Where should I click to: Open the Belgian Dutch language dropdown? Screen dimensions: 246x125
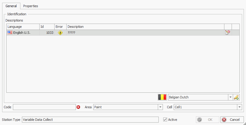point(230,97)
